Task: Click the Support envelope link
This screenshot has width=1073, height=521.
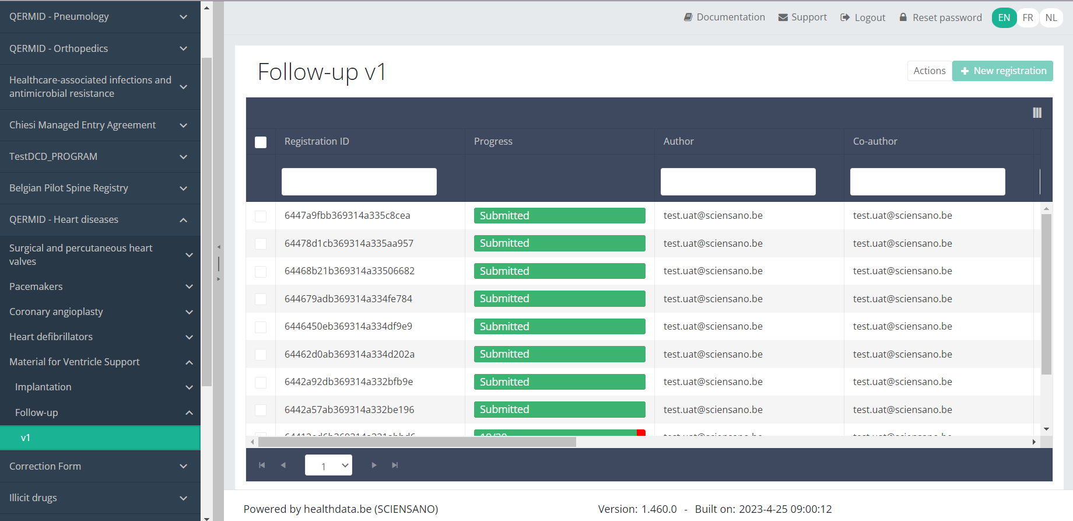Action: coord(802,18)
